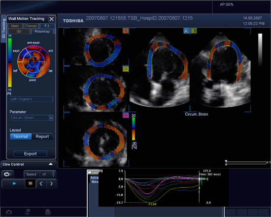Switch layout to Report
The image size is (271, 217).
pyautogui.click(x=42, y=136)
